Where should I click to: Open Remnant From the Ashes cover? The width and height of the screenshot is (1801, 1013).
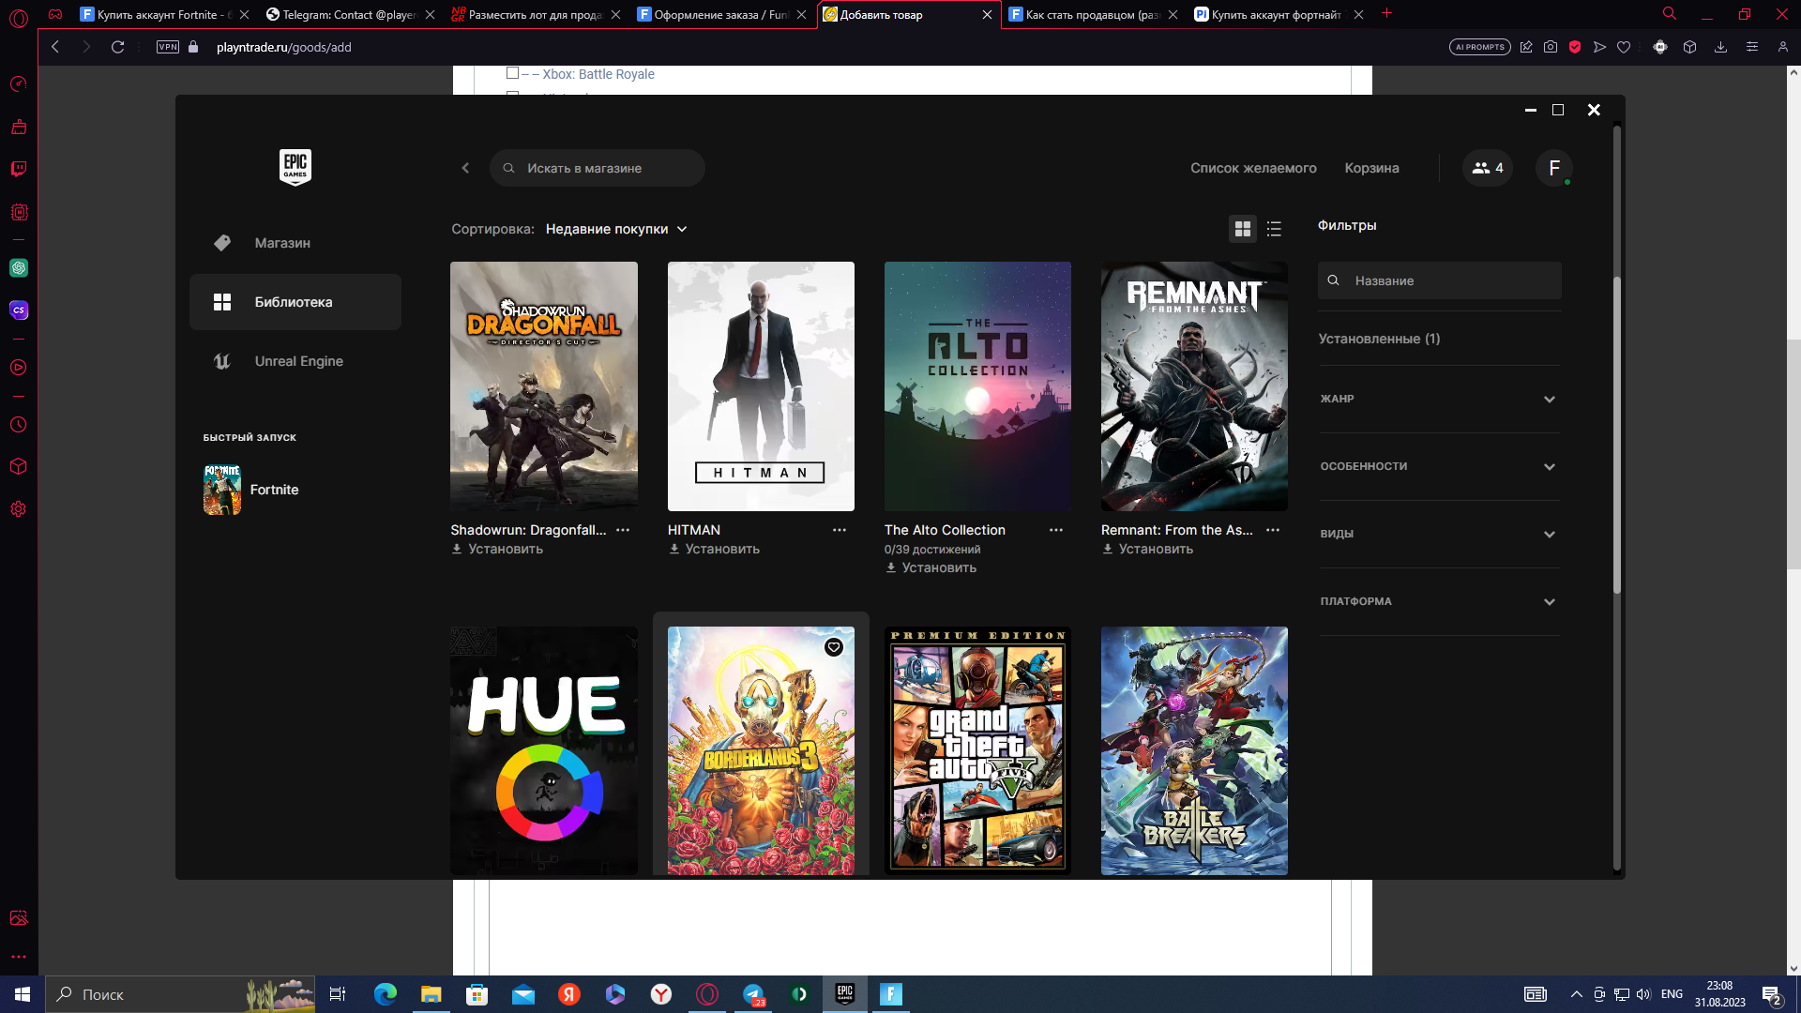point(1194,386)
